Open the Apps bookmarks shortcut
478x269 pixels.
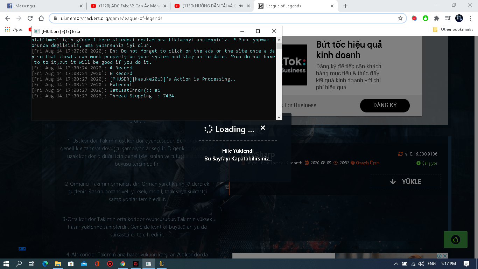click(x=14, y=29)
